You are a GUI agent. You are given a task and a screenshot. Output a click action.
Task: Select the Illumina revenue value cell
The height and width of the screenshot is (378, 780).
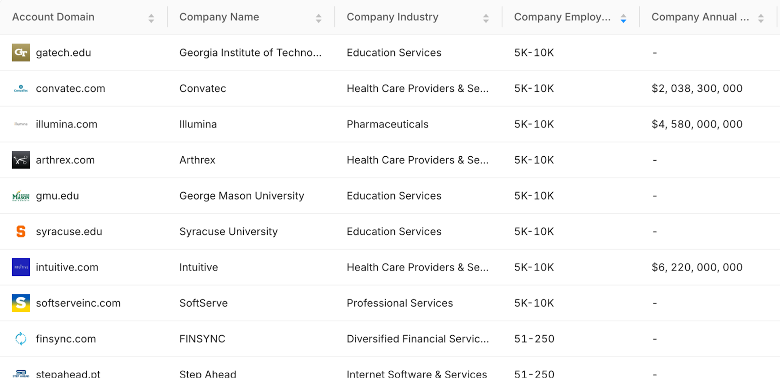tap(696, 124)
